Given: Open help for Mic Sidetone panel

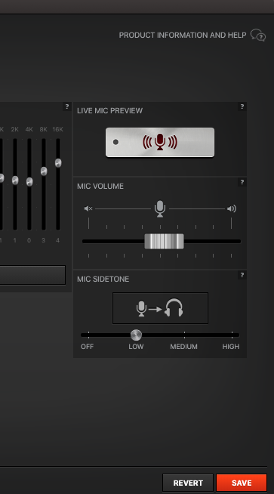Looking at the screenshot, I should 242,275.
